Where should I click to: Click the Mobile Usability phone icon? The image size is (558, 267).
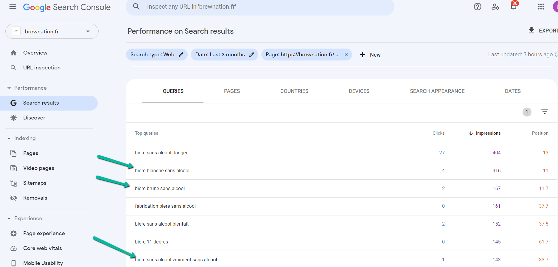pyautogui.click(x=13, y=263)
